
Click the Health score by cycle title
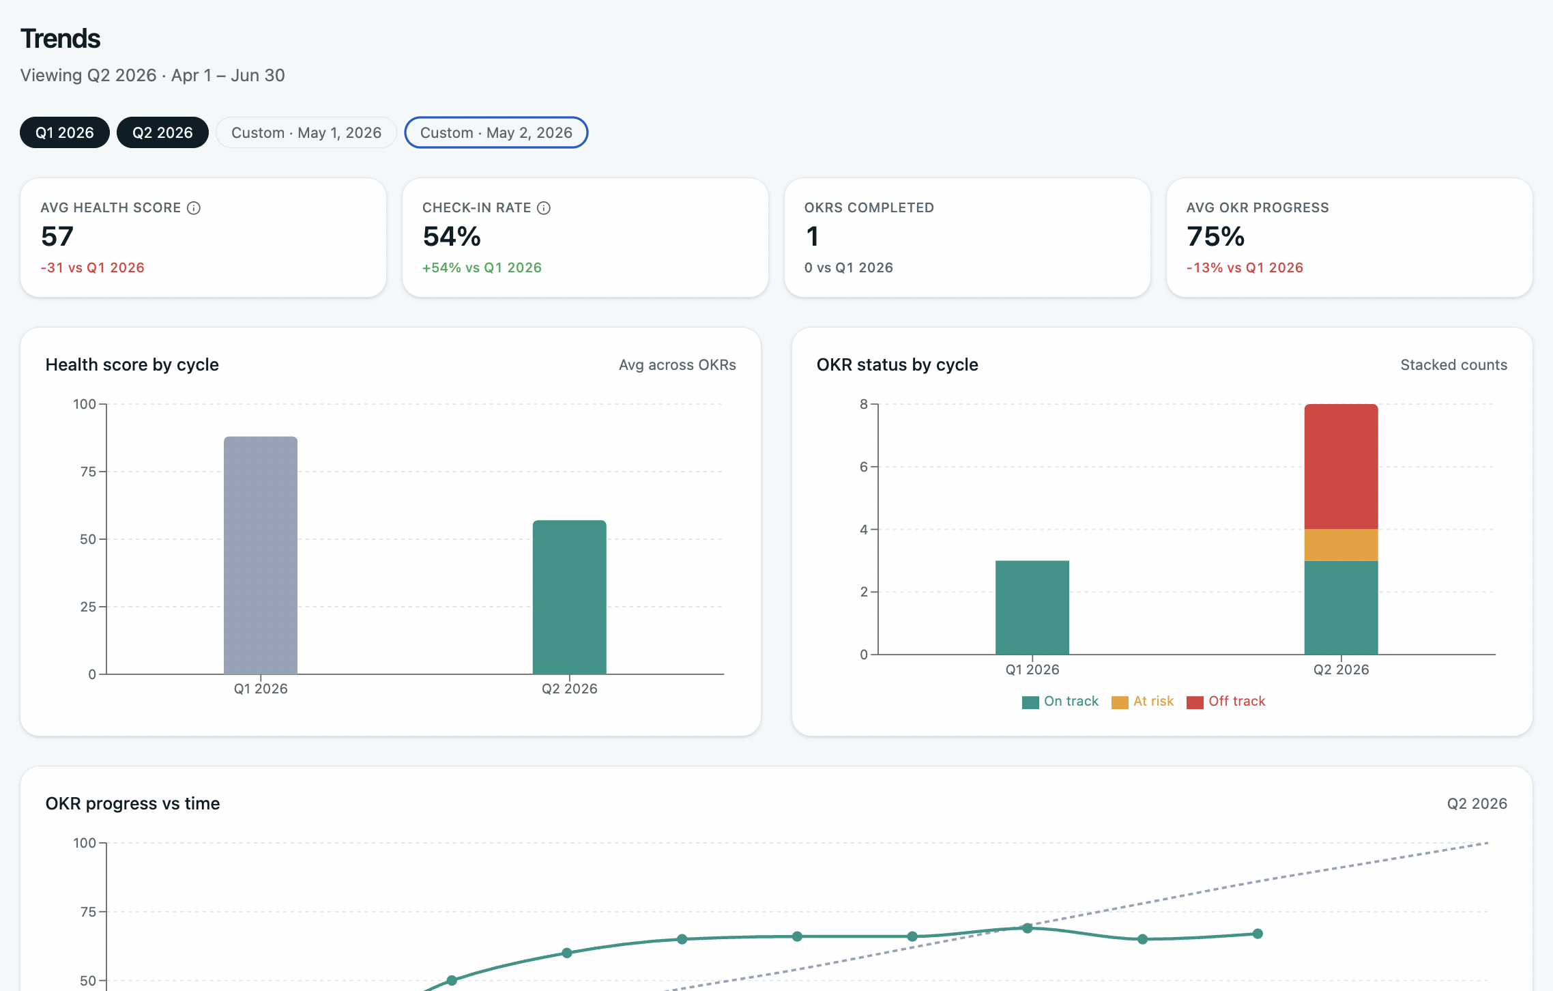pyautogui.click(x=132, y=364)
